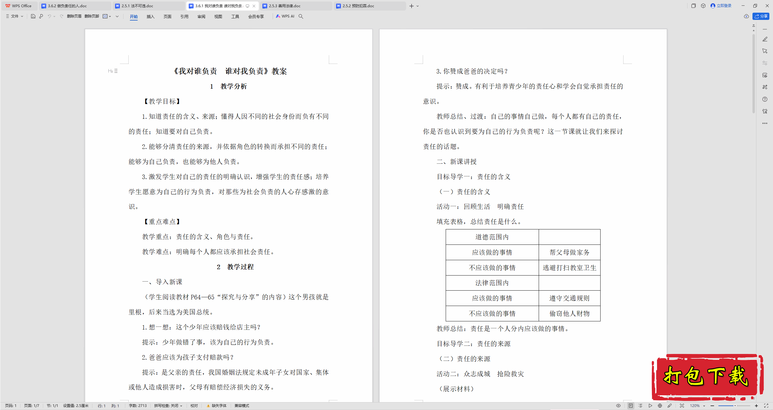Click the 字数: 2713 word count
This screenshot has height=410, width=773.
coord(138,406)
